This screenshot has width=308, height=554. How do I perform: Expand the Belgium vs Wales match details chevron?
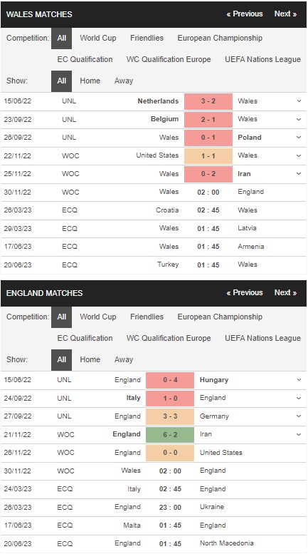[x=299, y=119]
